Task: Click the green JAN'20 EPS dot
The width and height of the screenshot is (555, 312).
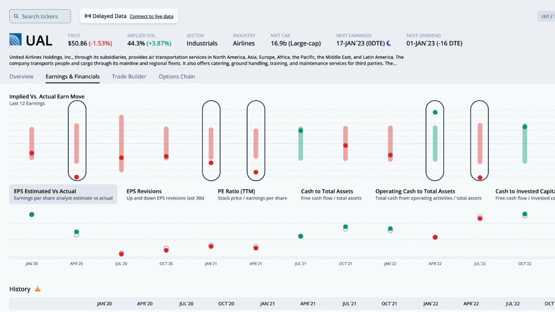Action: [x=31, y=214]
